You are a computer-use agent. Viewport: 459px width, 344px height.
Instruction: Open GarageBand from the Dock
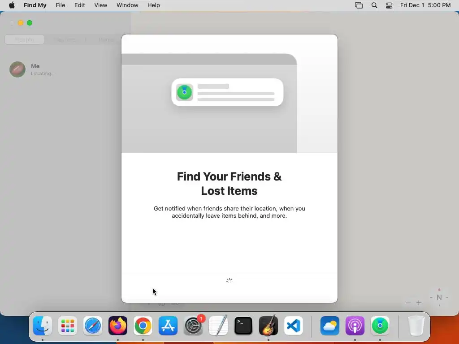268,326
